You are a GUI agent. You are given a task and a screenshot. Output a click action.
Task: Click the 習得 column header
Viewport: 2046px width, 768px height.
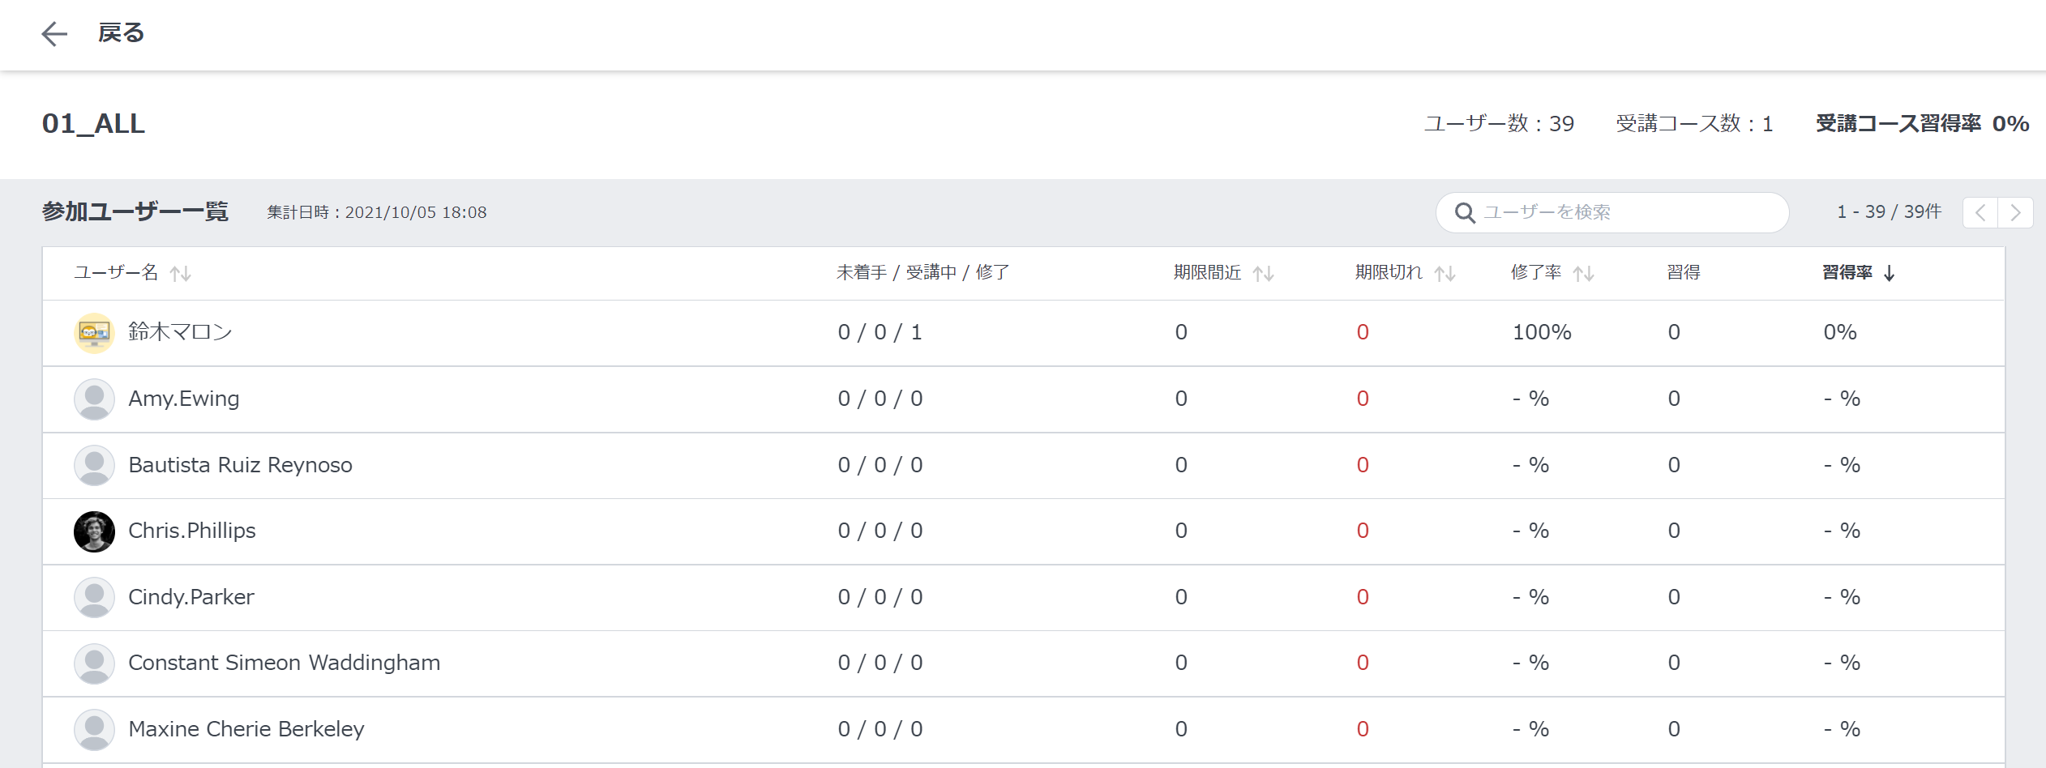click(x=1683, y=273)
